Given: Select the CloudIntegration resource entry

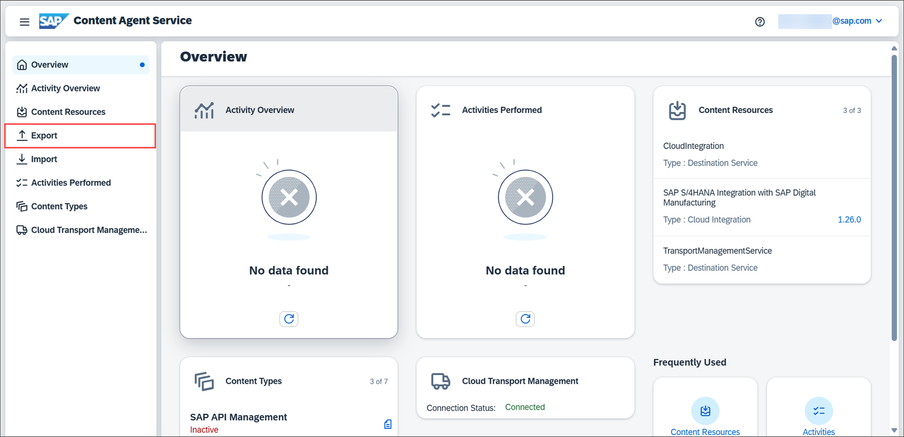Looking at the screenshot, I should point(762,154).
